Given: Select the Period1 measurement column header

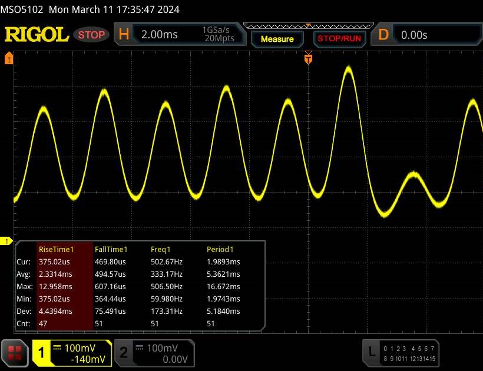Looking at the screenshot, I should click(x=220, y=249).
